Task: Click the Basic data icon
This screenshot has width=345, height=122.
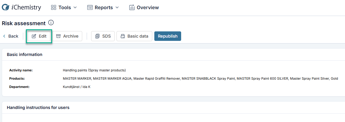Action: point(123,36)
